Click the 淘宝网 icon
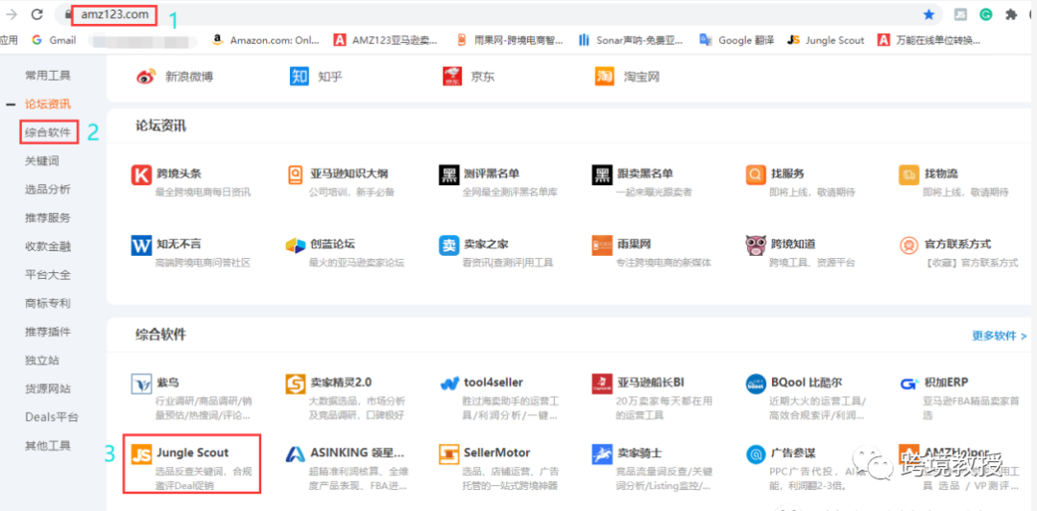The height and width of the screenshot is (511, 1037). 605,77
